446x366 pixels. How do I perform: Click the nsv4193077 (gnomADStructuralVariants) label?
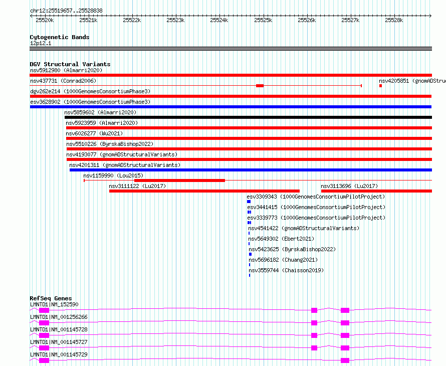pyautogui.click(x=122, y=154)
